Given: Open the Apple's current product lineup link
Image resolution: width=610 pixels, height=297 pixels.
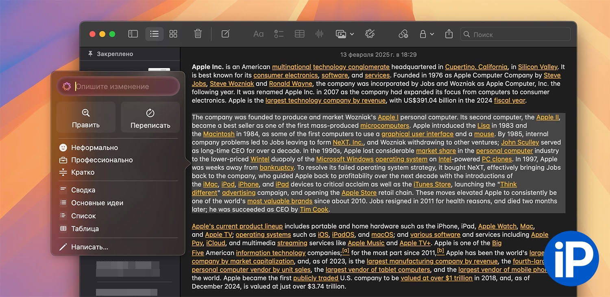Looking at the screenshot, I should (x=237, y=226).
